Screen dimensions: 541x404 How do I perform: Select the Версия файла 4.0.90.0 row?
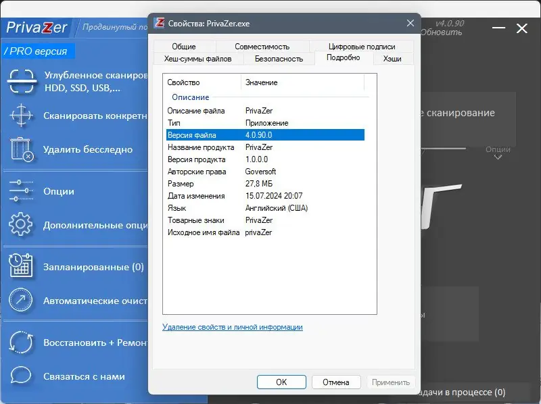pos(265,135)
